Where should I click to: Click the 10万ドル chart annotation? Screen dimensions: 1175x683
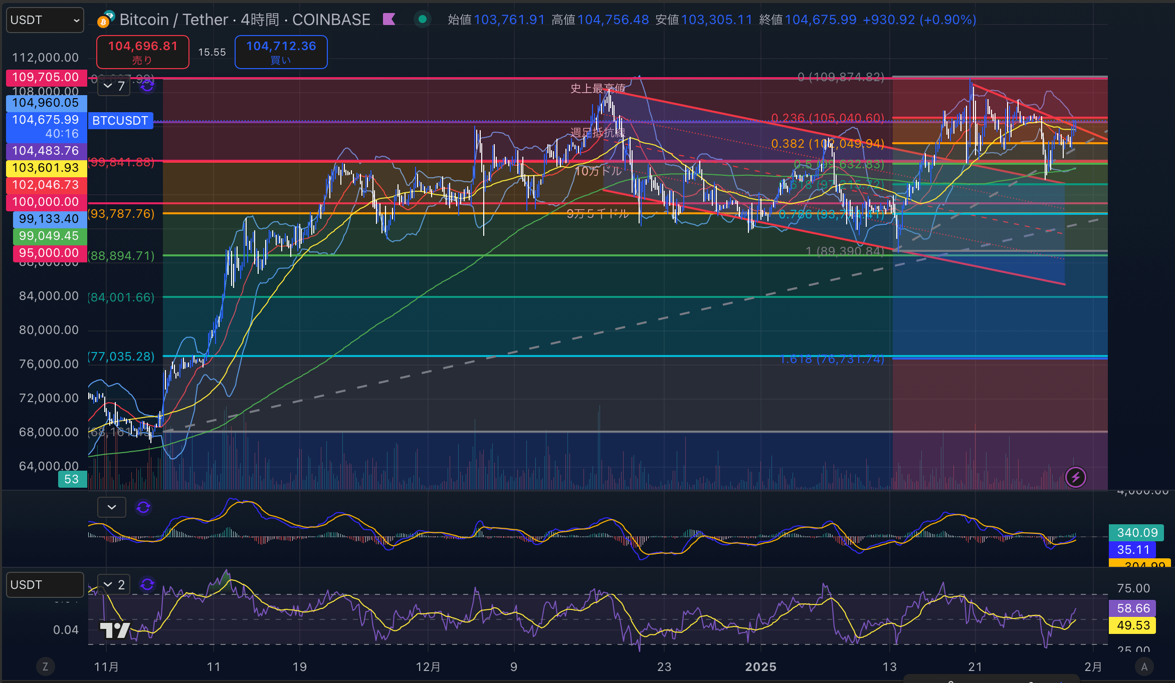(x=598, y=171)
